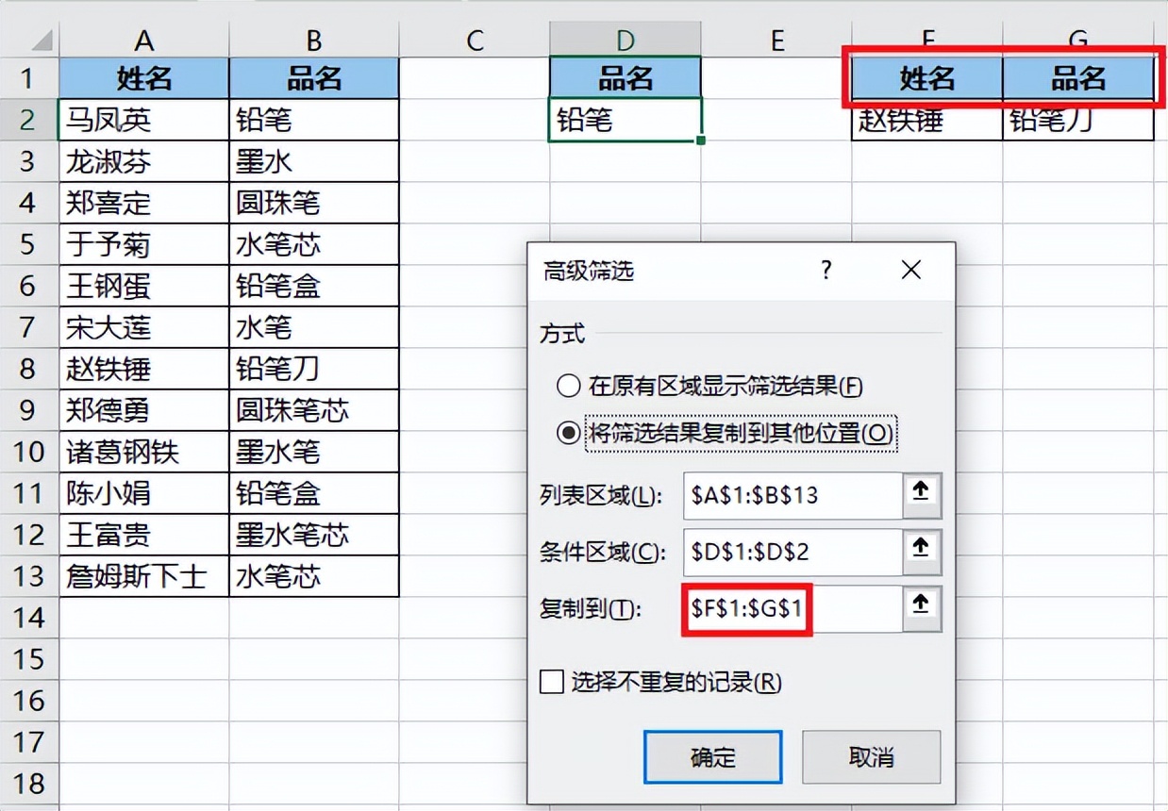Click the fill handle of cell D2
Image resolution: width=1168 pixels, height=811 pixels.
pos(699,140)
